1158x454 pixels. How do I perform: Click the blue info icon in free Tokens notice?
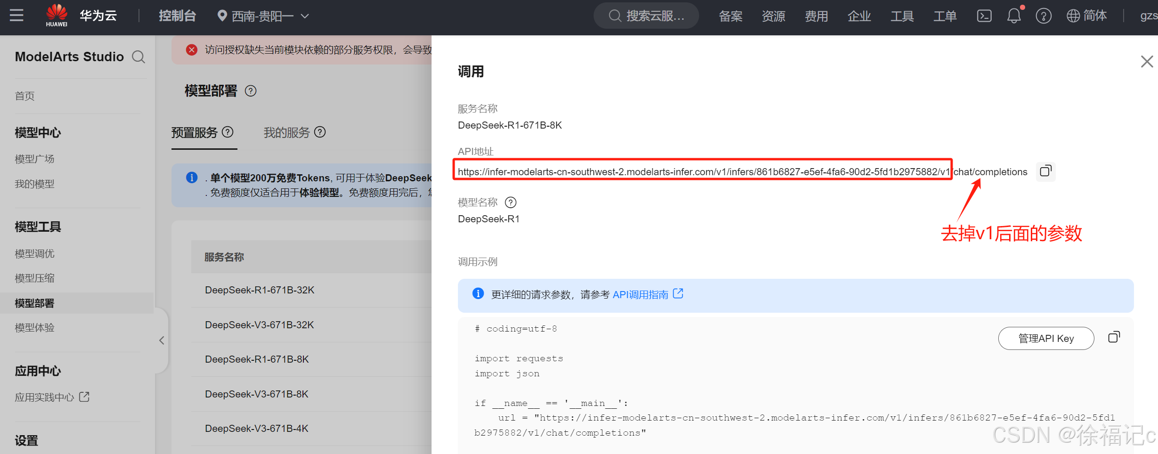[192, 178]
